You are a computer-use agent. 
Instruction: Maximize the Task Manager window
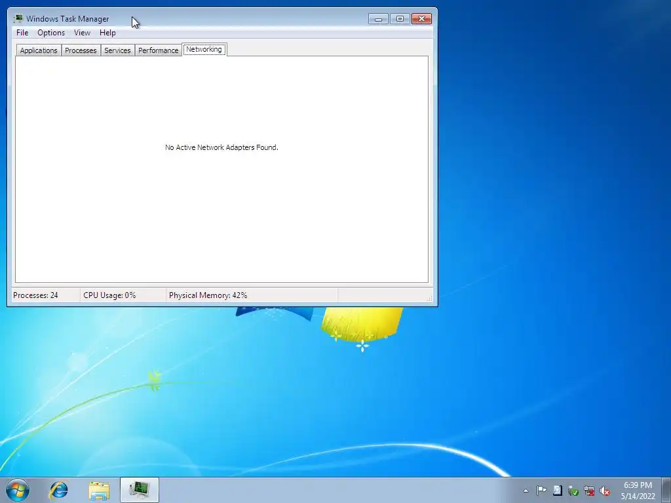click(400, 18)
